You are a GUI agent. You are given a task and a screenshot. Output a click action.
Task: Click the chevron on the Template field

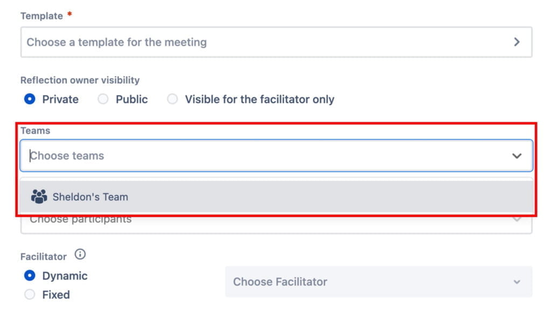[x=516, y=41]
